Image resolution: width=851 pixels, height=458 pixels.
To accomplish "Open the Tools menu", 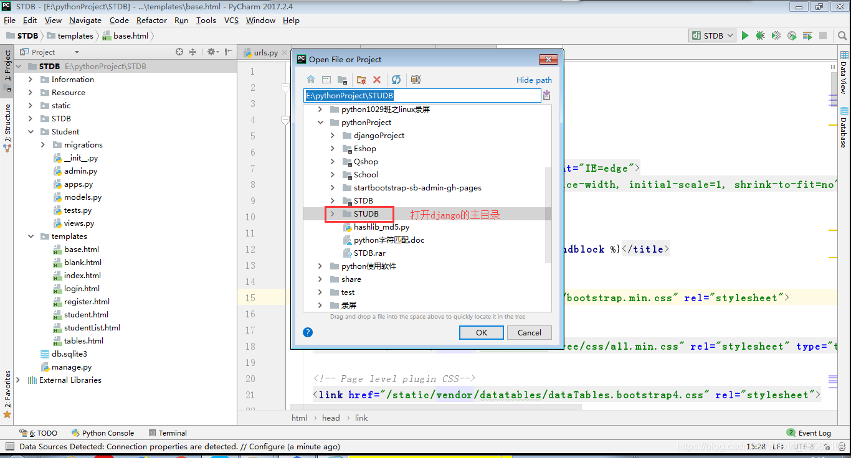I will [206, 21].
